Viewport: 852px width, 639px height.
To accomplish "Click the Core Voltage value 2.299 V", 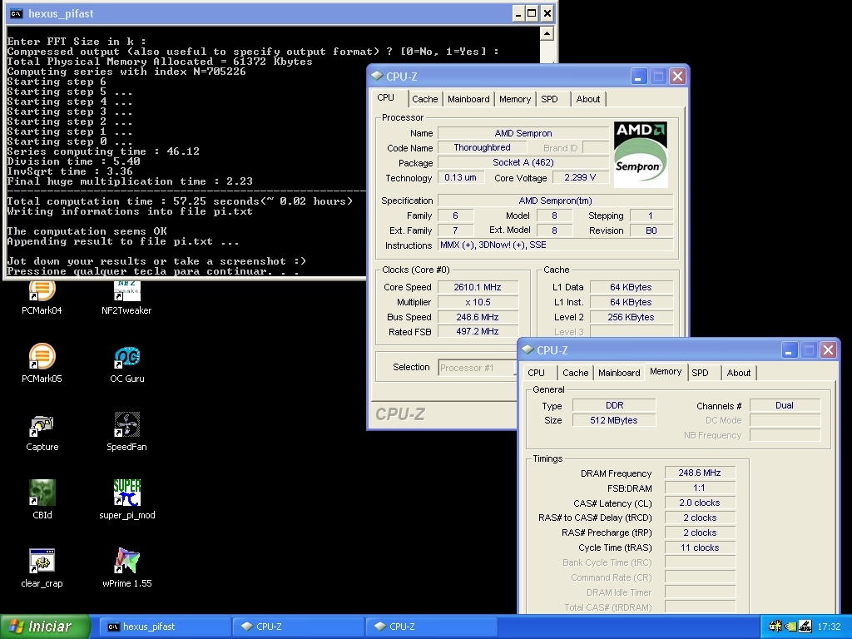I will [580, 178].
